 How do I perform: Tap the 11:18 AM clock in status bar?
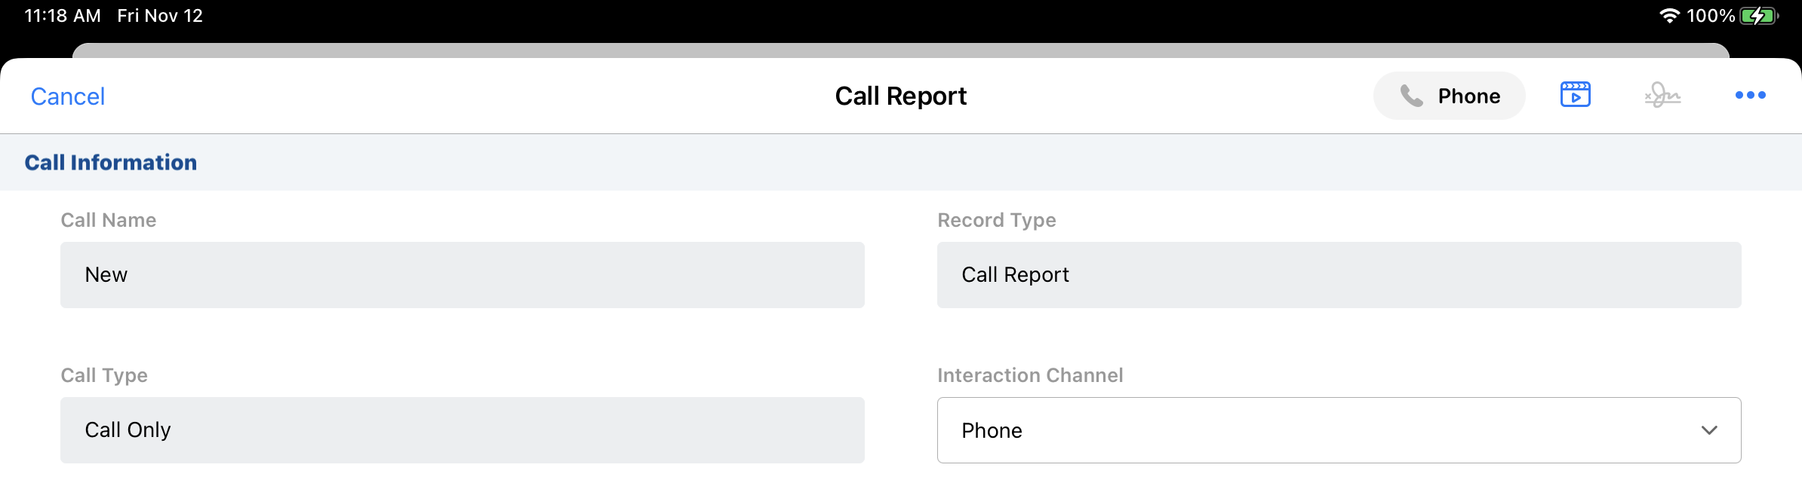pos(63,16)
